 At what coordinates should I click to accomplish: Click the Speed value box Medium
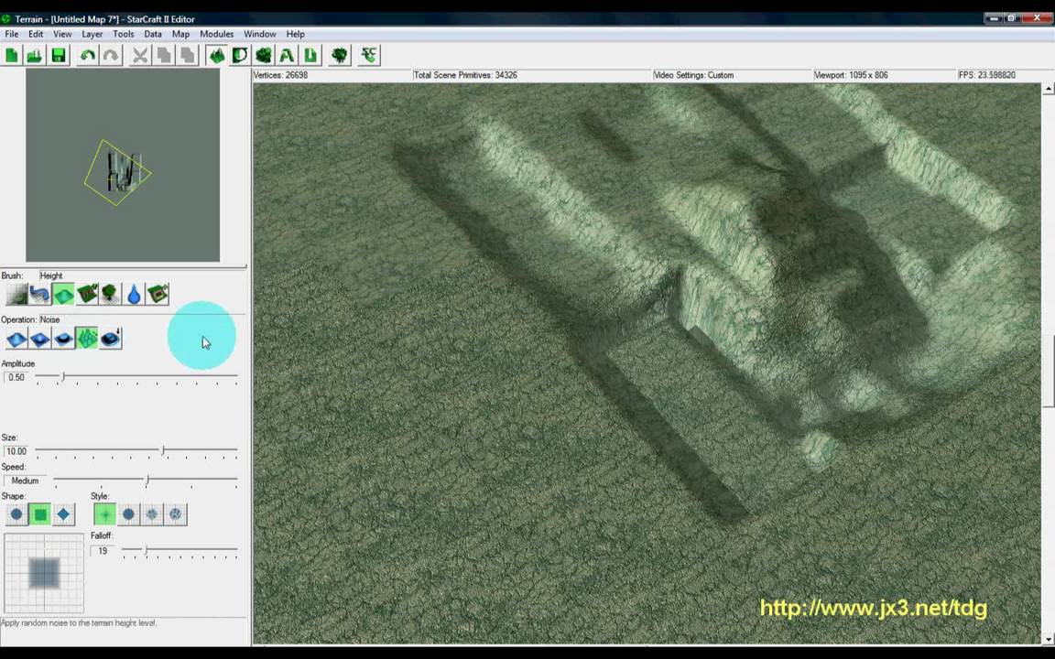[26, 481]
